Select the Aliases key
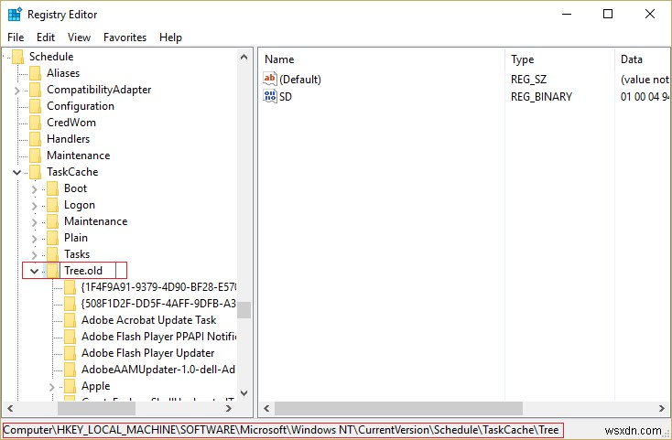 click(x=63, y=73)
